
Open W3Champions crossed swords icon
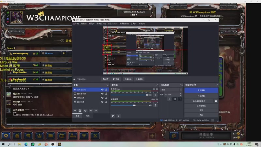tap(95, 136)
